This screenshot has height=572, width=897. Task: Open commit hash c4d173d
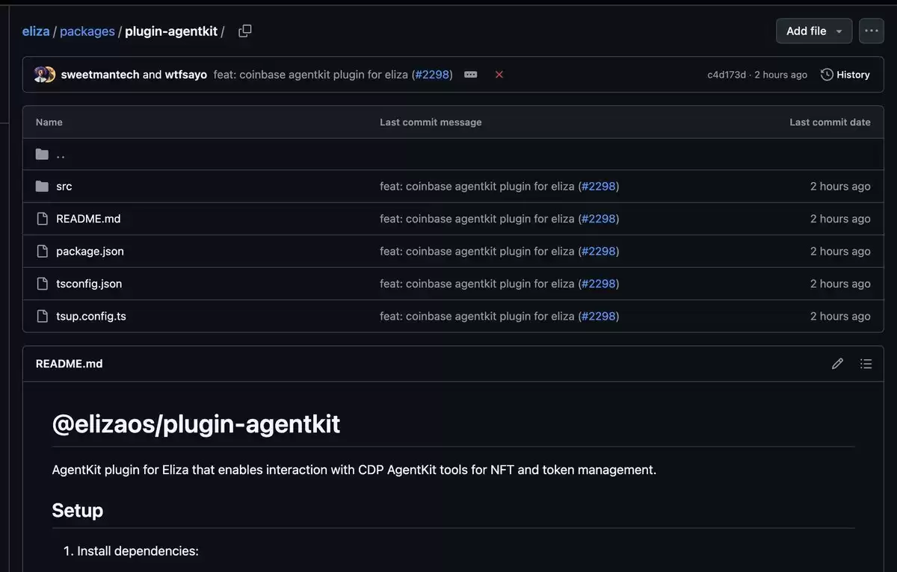(727, 75)
